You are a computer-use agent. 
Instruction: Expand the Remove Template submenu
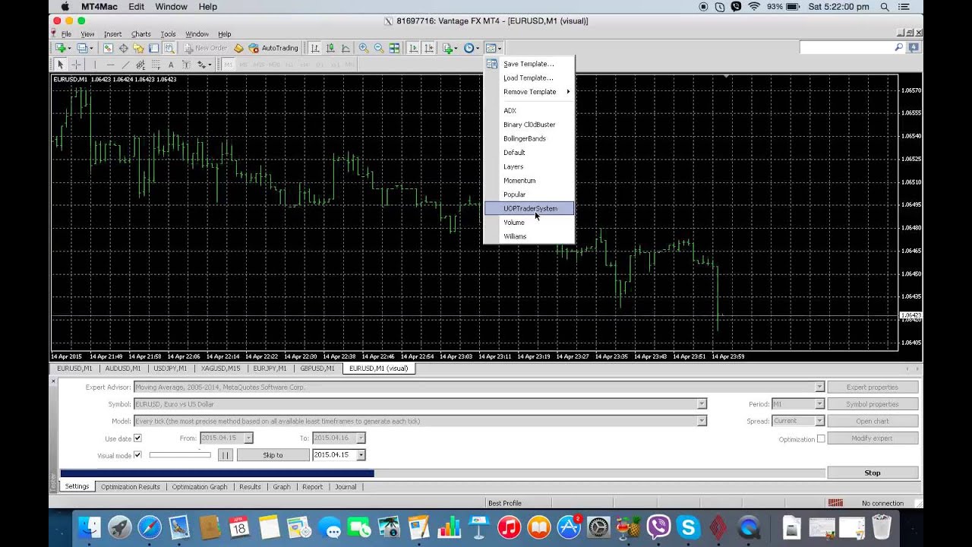pos(529,92)
